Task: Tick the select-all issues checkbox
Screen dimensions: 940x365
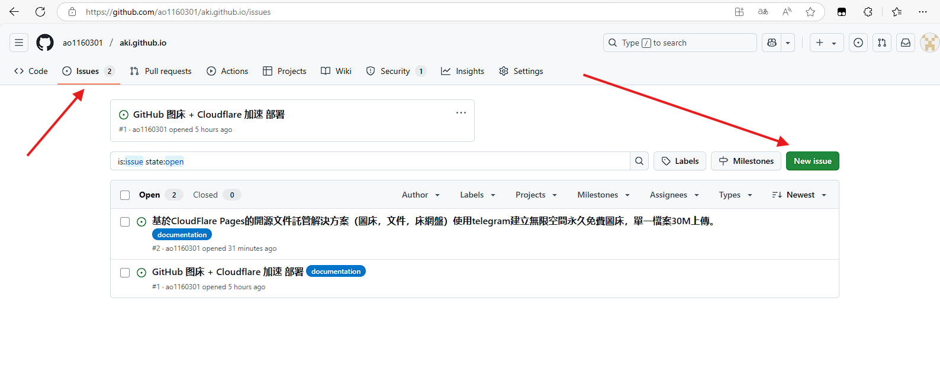Action: point(125,195)
